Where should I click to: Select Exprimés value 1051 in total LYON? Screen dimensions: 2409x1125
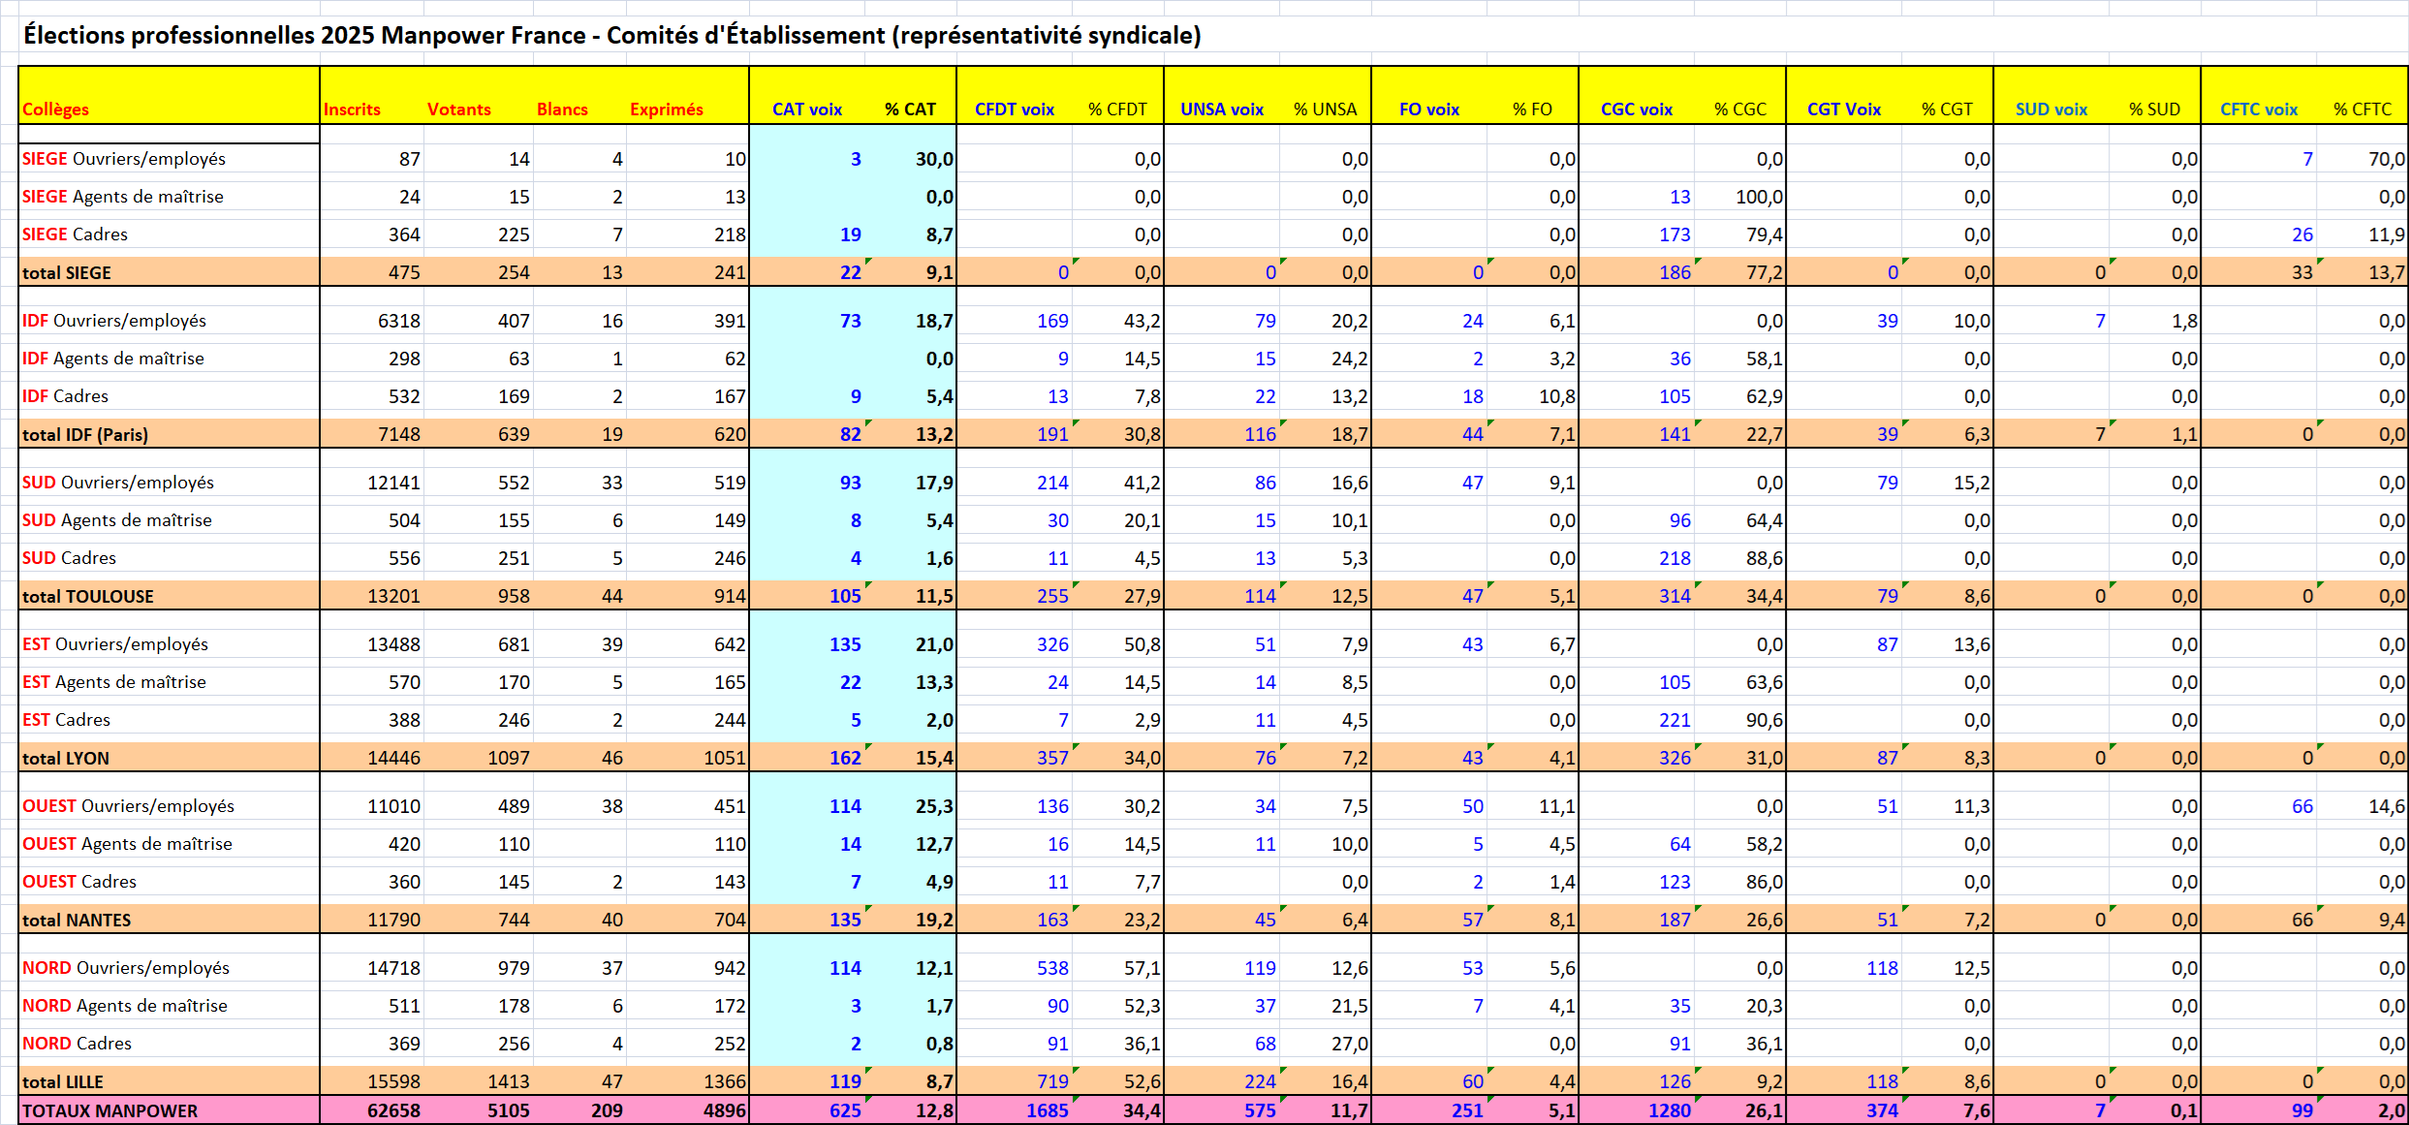coord(724,758)
